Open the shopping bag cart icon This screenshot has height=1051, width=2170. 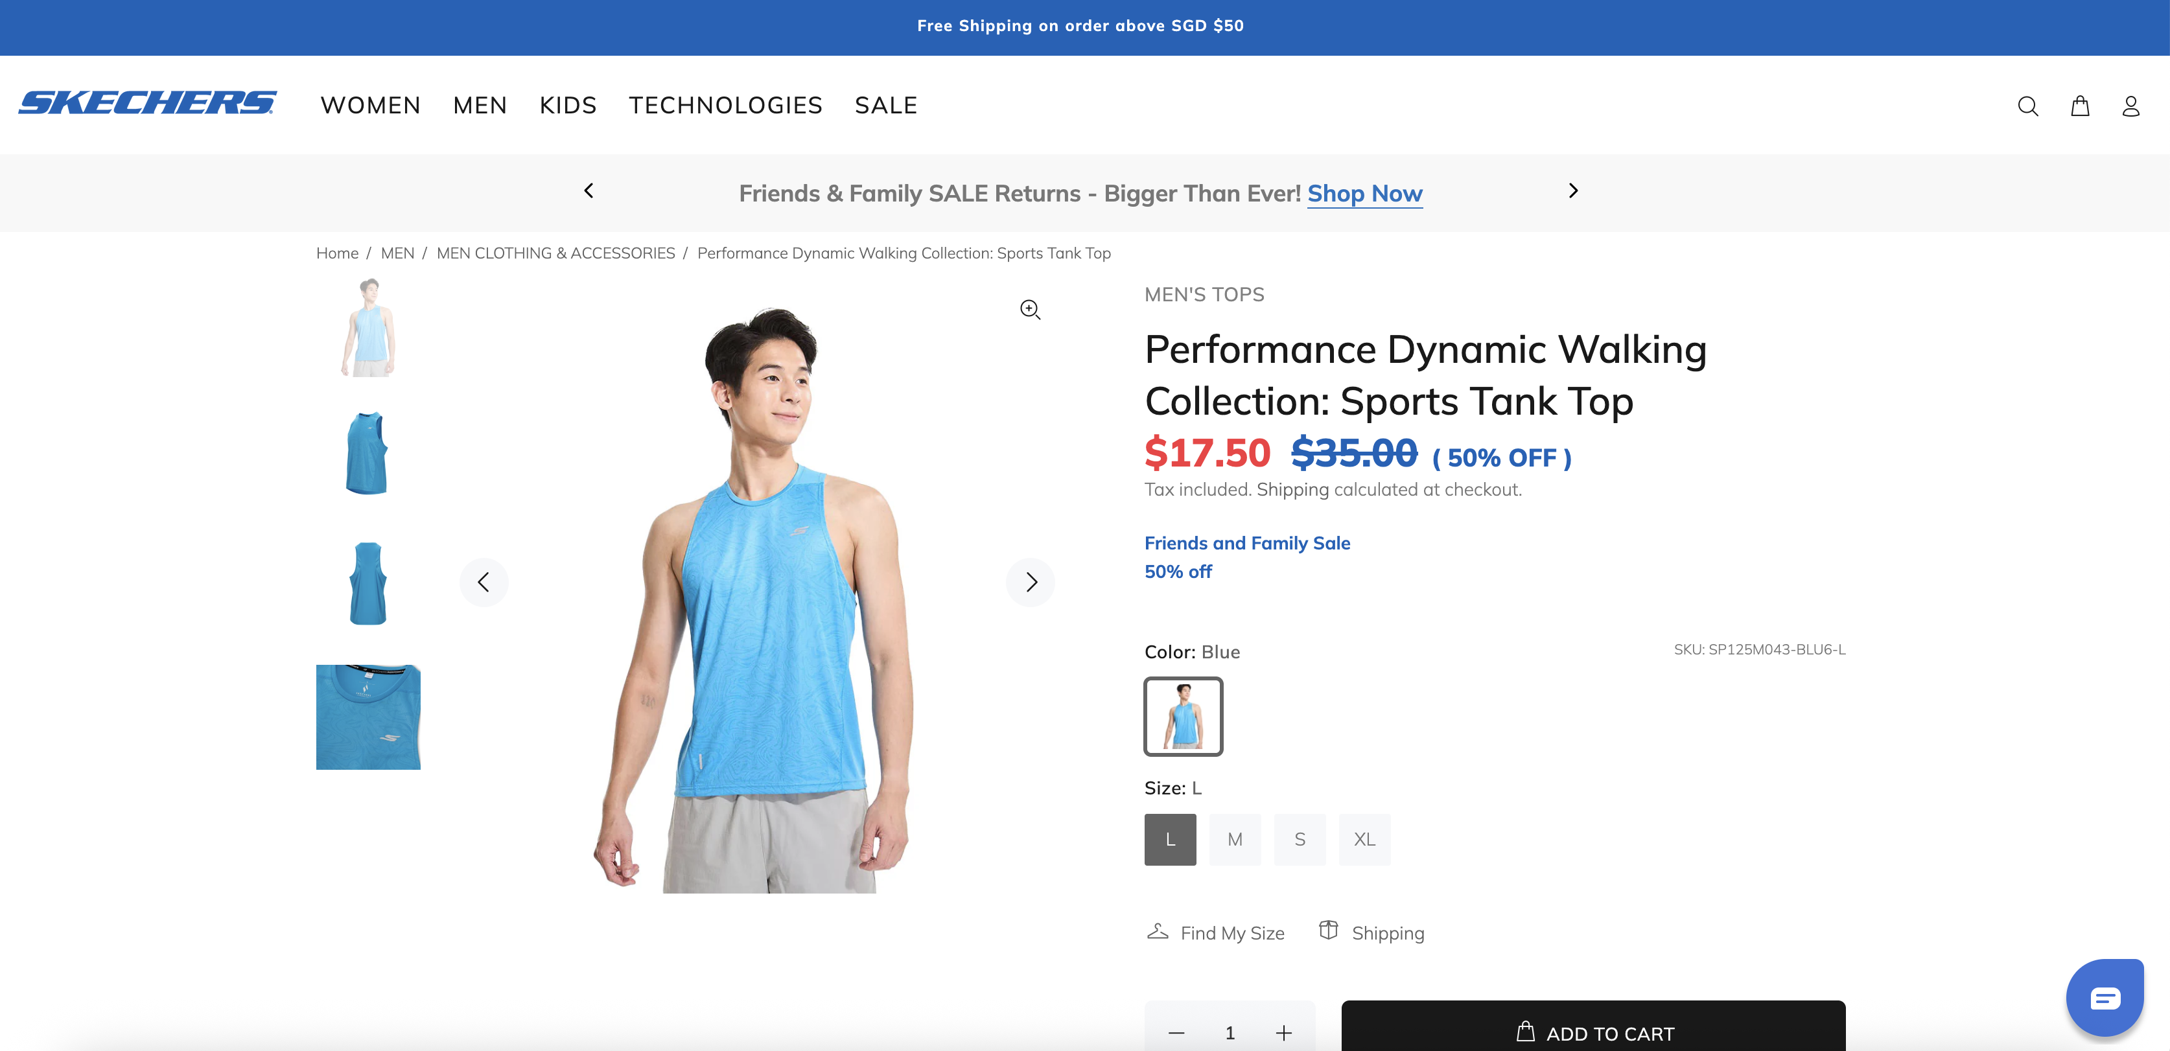pos(2080,106)
